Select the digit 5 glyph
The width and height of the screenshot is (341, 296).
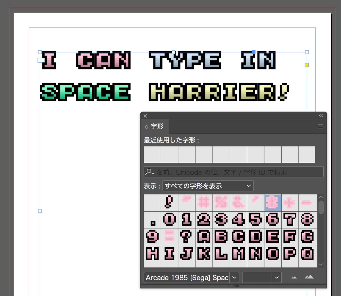(x=255, y=220)
